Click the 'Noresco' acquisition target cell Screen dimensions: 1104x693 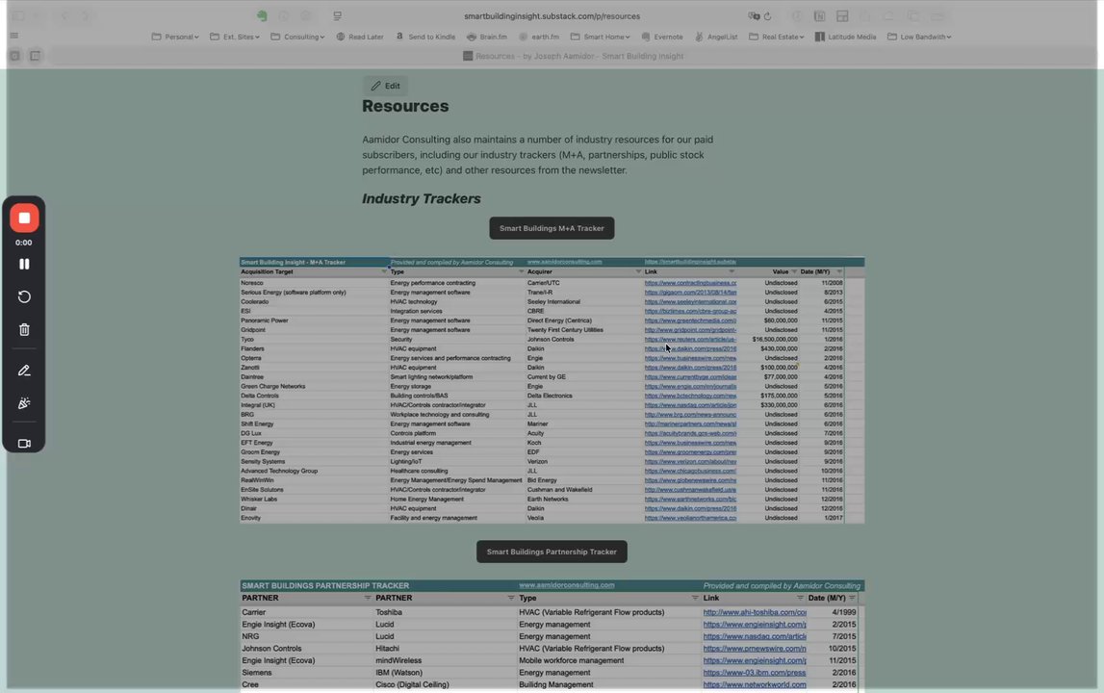252,283
